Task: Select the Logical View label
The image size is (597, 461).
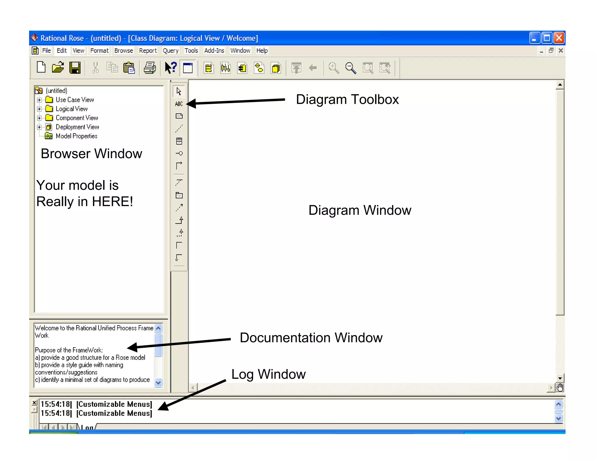Action: [71, 109]
